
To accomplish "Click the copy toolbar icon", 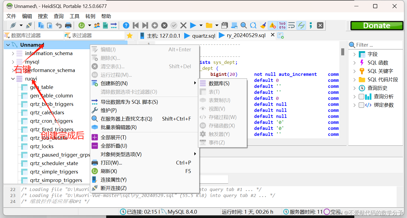I will (x=41, y=25).
